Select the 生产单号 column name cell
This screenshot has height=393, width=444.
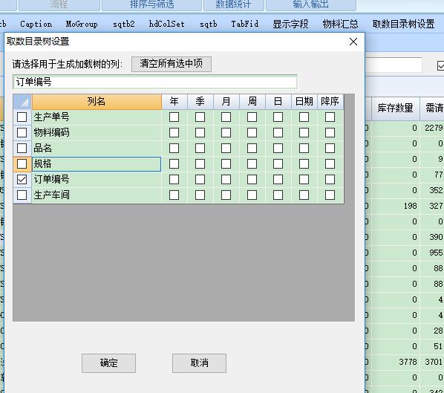point(97,117)
